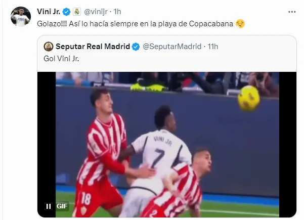304x220 pixels.
Task: Click the @SeputarMadrid handle
Action: 172,47
